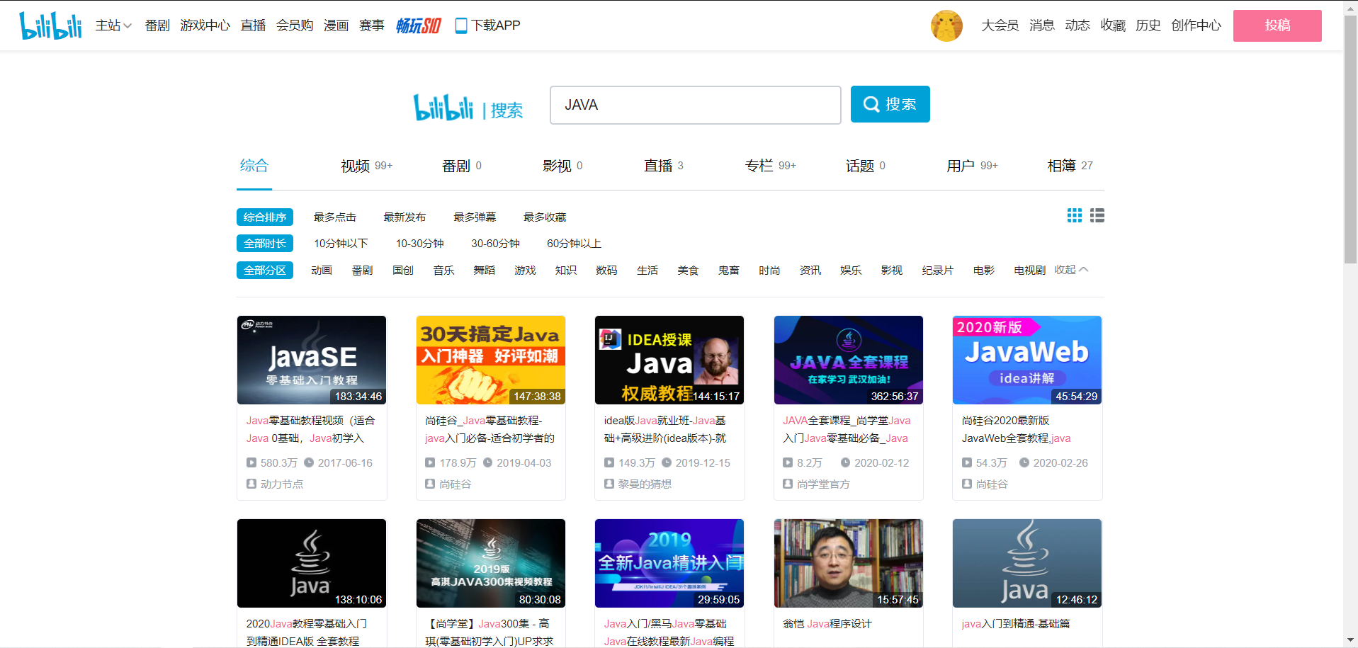The image size is (1358, 648).
Task: Expand the 主站 dropdown menu
Action: [x=113, y=25]
